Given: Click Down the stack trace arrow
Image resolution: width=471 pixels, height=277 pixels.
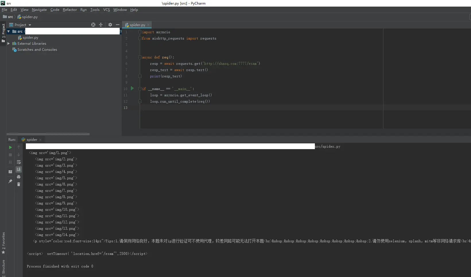Looking at the screenshot, I should pyautogui.click(x=19, y=155).
